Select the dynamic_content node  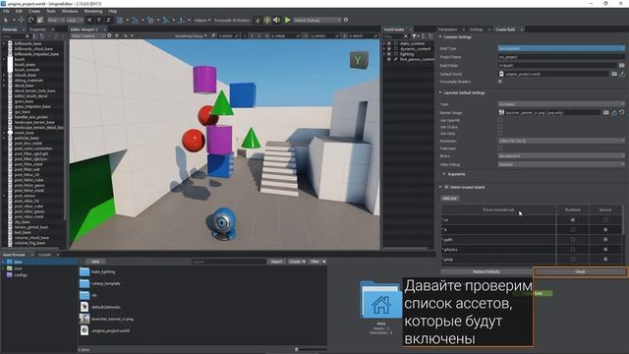[415, 48]
